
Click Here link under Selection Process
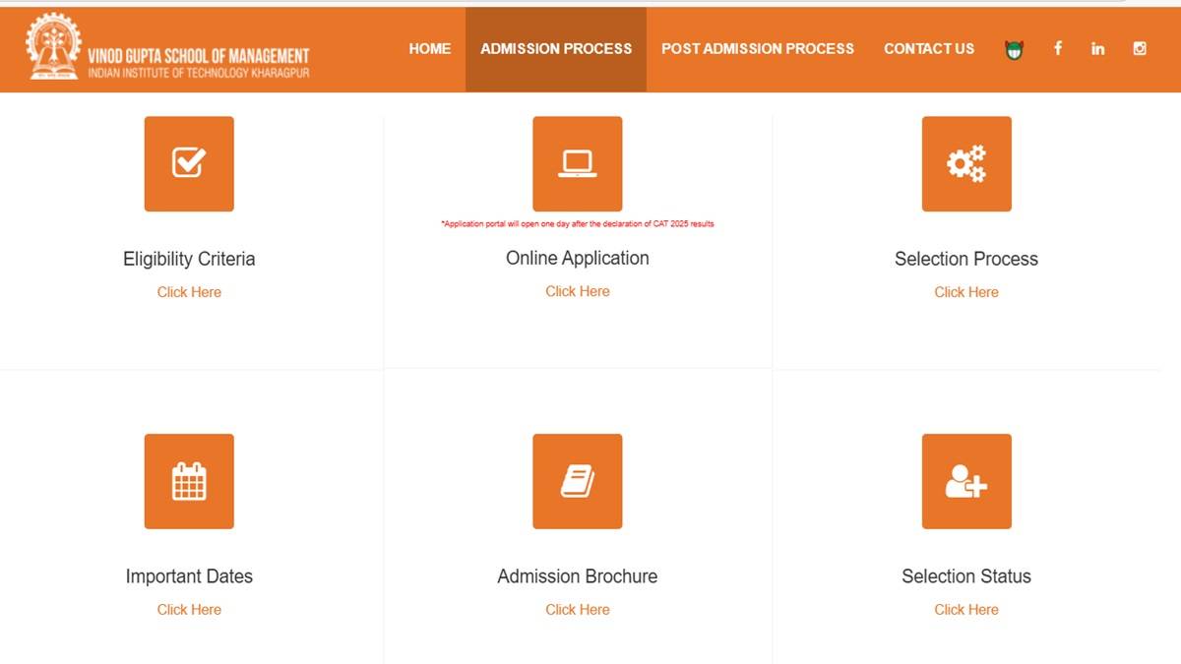coord(965,292)
